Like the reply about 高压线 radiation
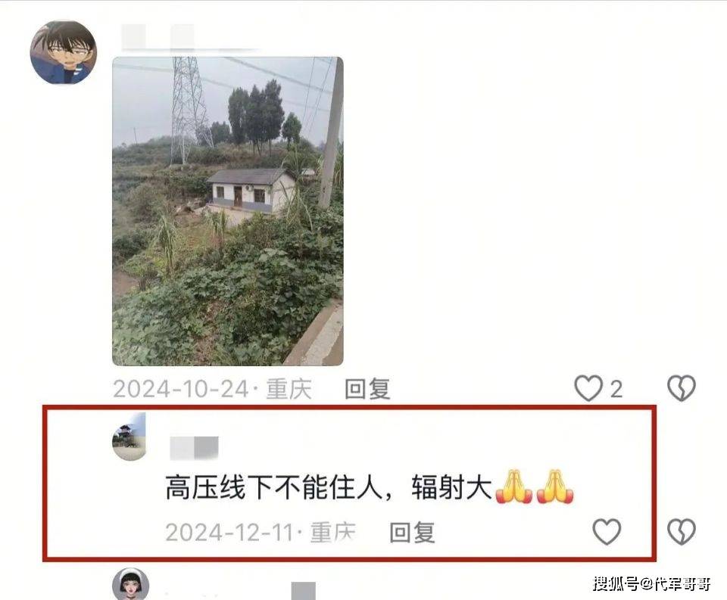Screen dimensions: 727x600 tap(607, 531)
